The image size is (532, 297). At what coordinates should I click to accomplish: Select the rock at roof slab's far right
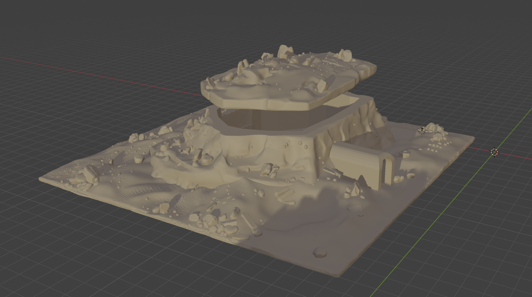[345, 55]
